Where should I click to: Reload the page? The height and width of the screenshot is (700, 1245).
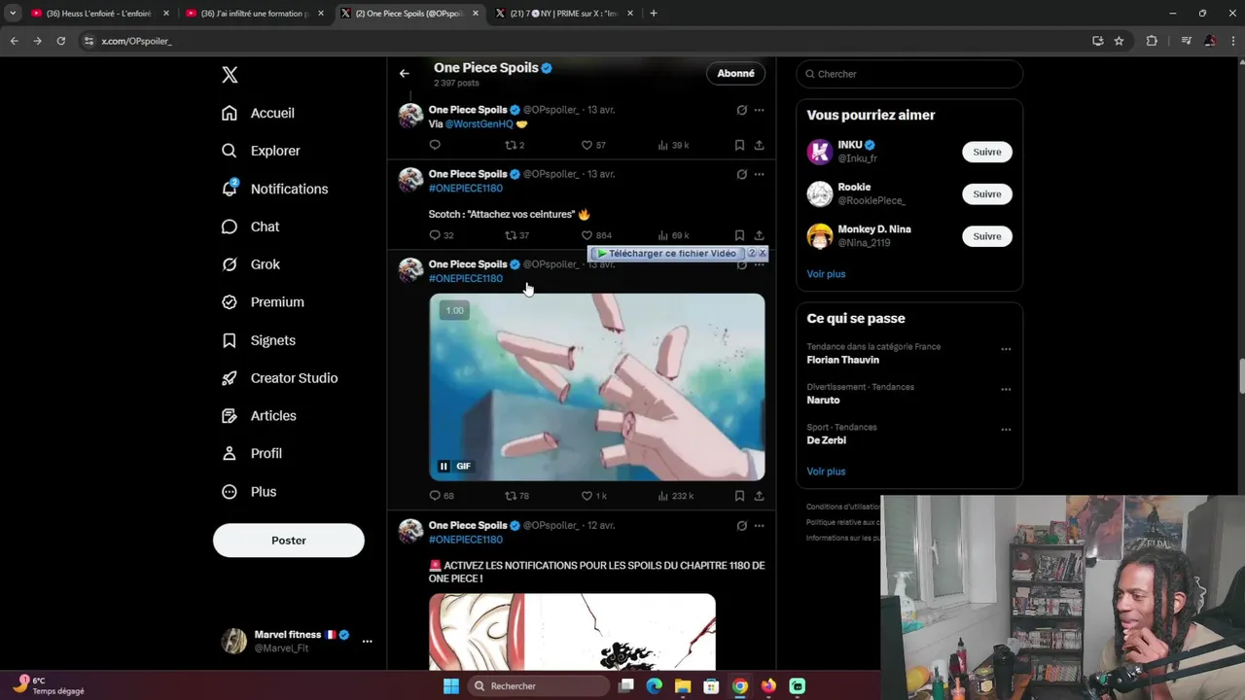60,41
